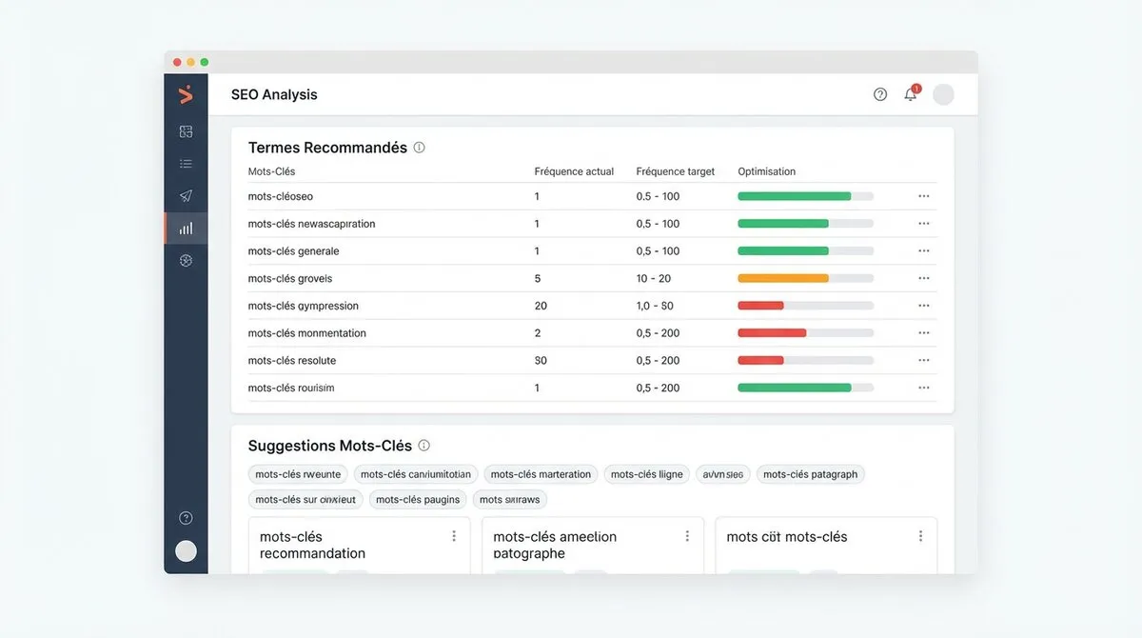Open the settings gear icon in sidebar
Screen dimensions: 1142x638
click(186, 260)
